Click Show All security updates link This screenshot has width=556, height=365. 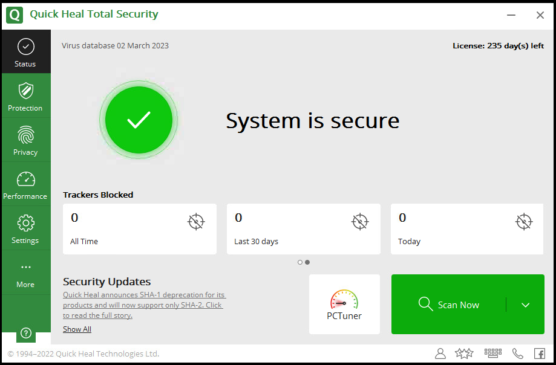tap(77, 329)
